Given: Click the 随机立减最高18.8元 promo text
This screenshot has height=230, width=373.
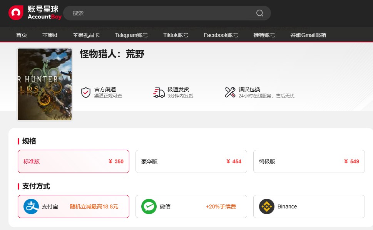Looking at the screenshot, I should coord(94,206).
